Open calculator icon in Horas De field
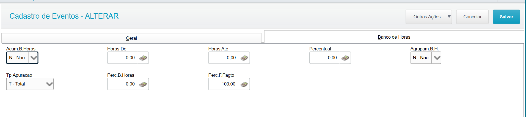The image size is (526, 117). coord(143,58)
